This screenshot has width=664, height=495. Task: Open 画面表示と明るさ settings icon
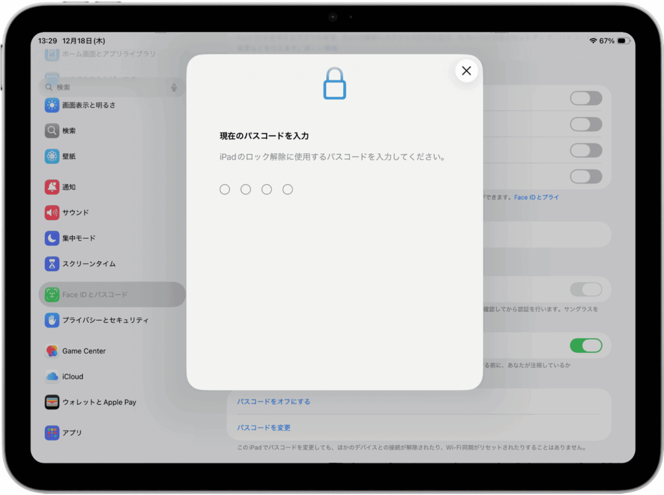coord(52,105)
